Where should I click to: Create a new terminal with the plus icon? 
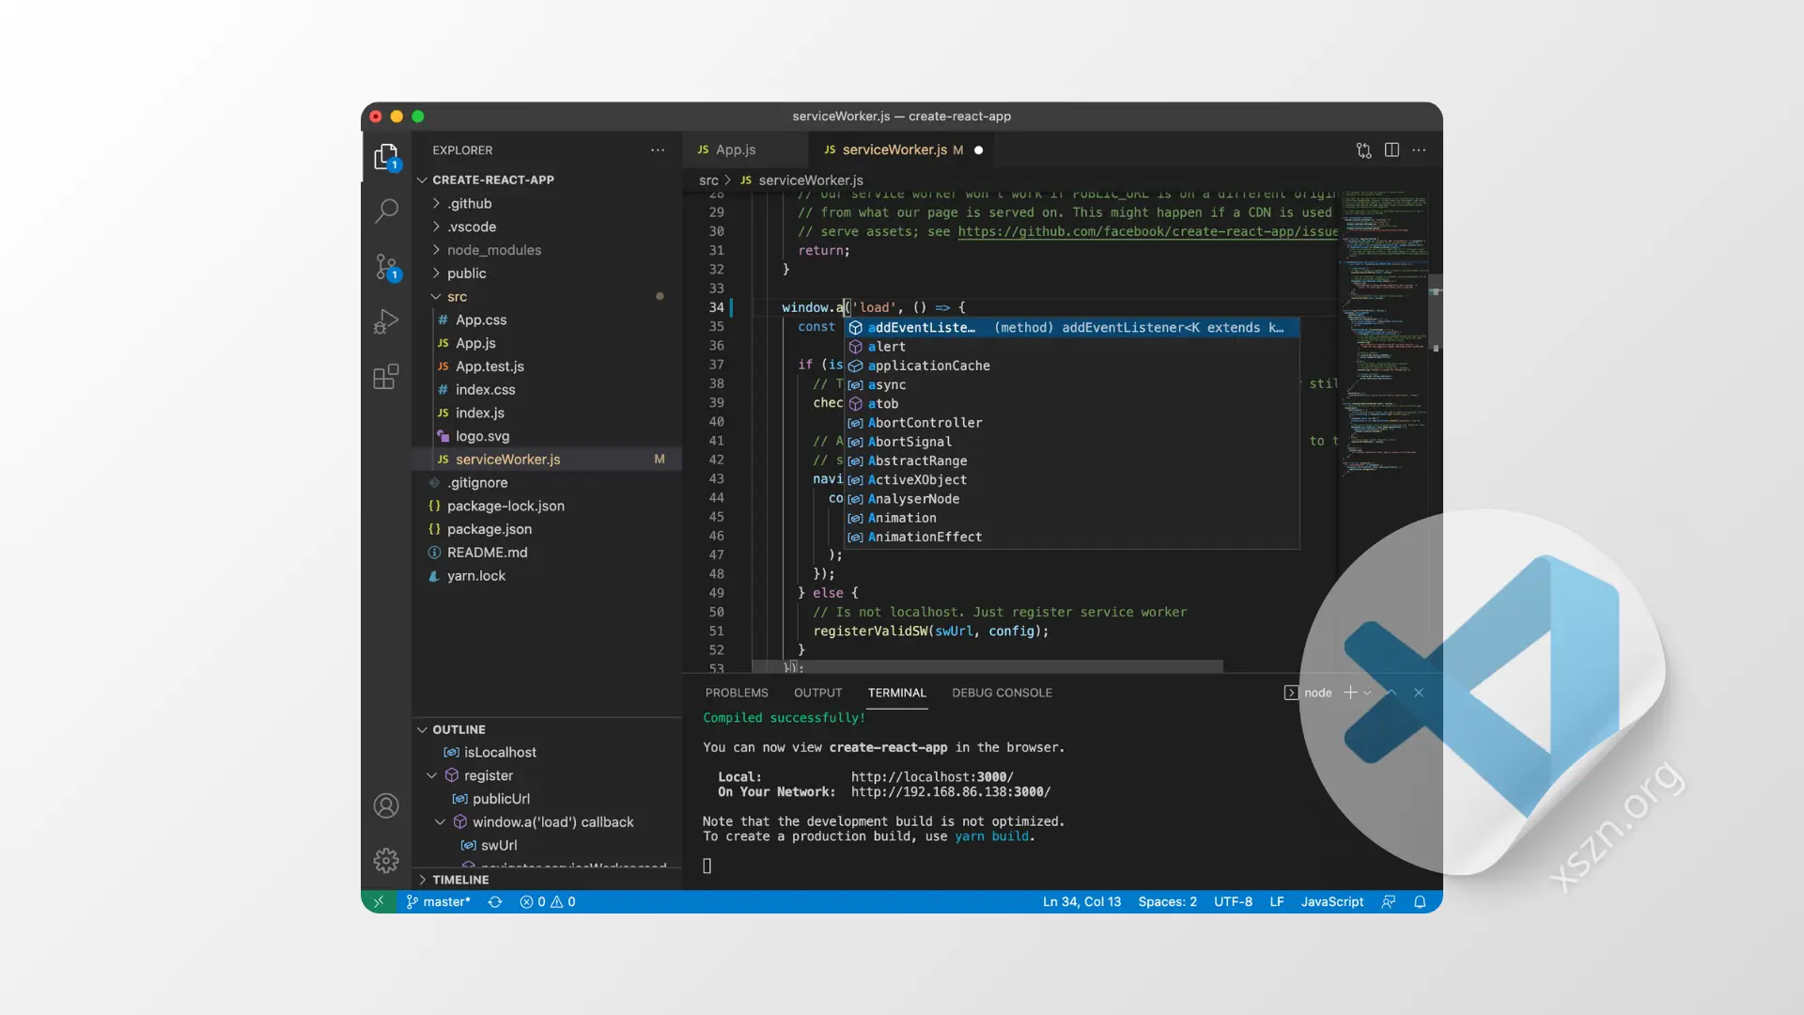(1349, 693)
